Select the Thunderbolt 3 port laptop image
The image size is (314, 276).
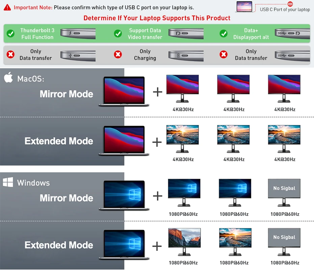[x=78, y=33]
